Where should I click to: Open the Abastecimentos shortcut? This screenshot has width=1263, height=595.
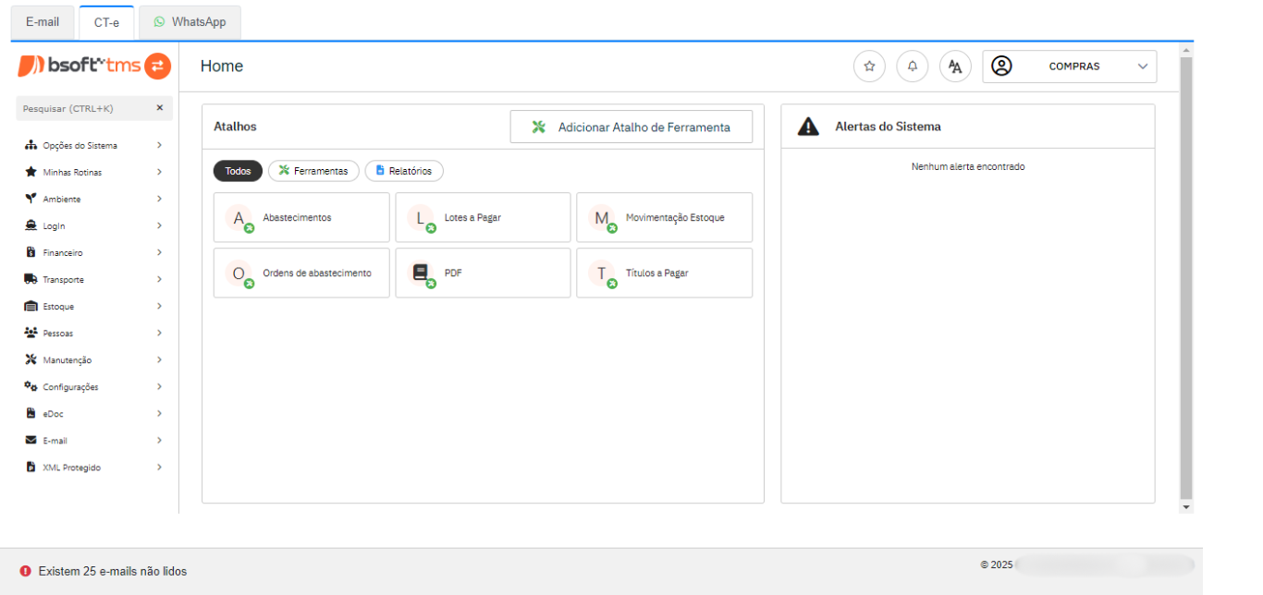coord(300,218)
